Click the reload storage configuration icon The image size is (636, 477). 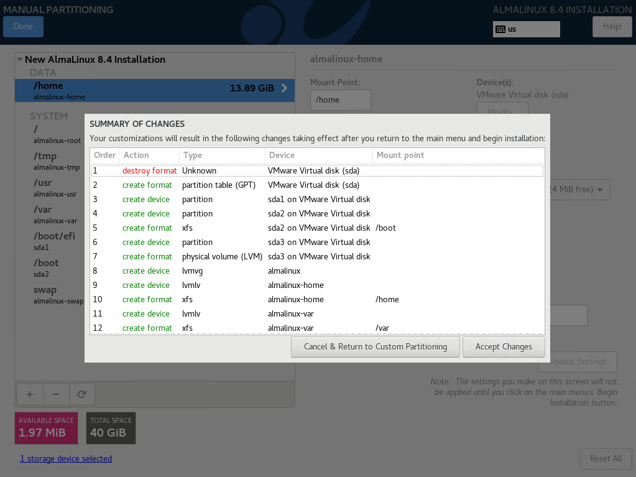[x=81, y=394]
